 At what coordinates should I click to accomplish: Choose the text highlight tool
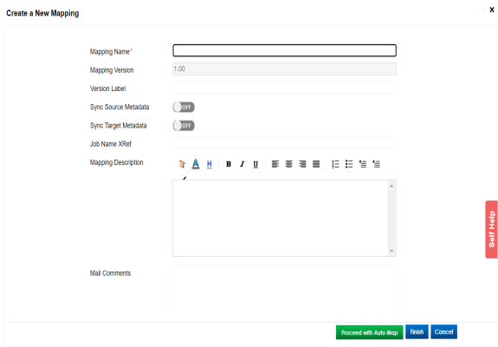point(210,164)
